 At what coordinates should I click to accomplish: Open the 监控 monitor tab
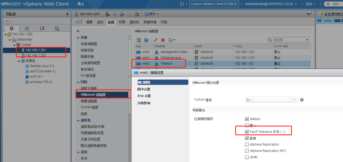pyautogui.click(x=100, y=22)
